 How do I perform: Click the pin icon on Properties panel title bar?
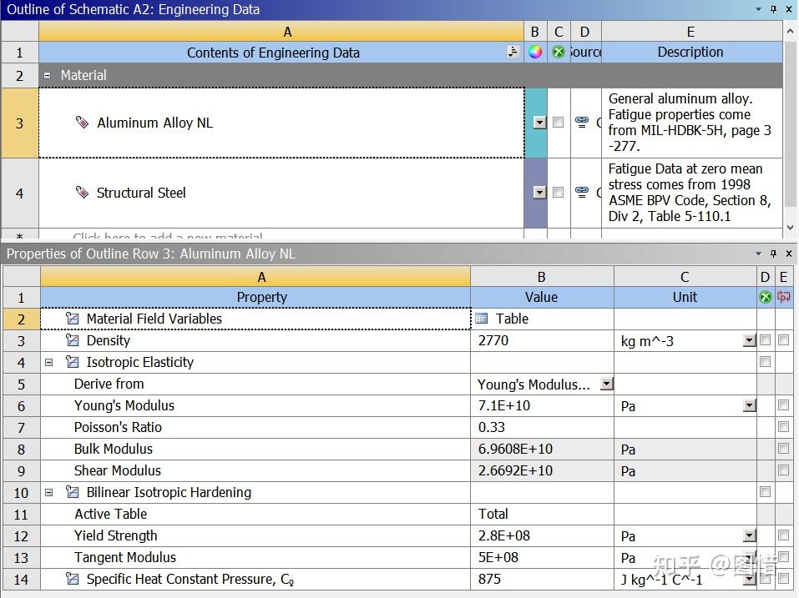pyautogui.click(x=773, y=254)
